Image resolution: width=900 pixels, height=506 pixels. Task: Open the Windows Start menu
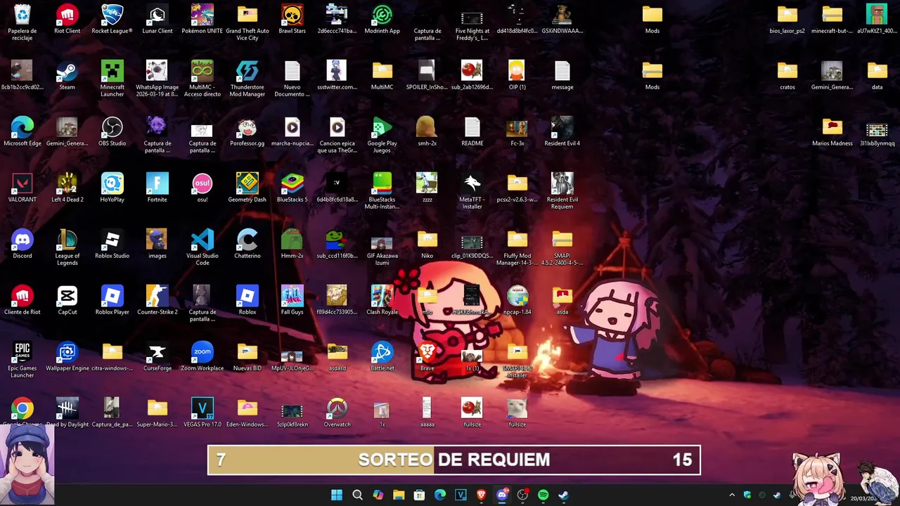(x=337, y=495)
